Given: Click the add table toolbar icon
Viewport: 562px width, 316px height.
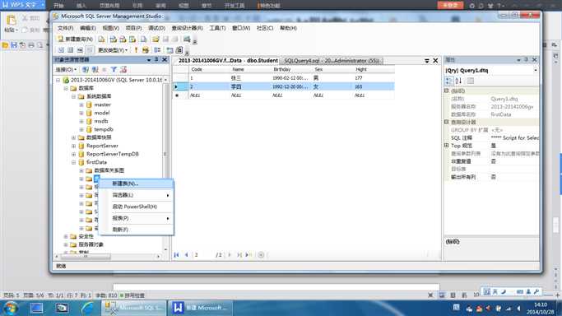Looking at the screenshot, I should tap(170, 50).
